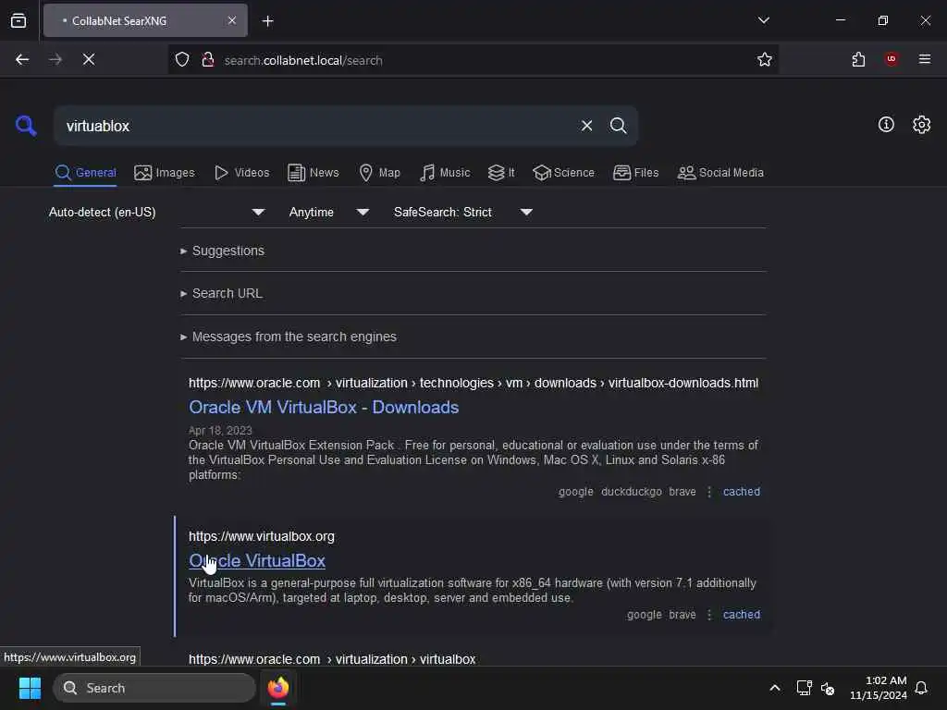Image resolution: width=947 pixels, height=710 pixels.
Task: Click the site security padlock icon
Action: click(208, 59)
